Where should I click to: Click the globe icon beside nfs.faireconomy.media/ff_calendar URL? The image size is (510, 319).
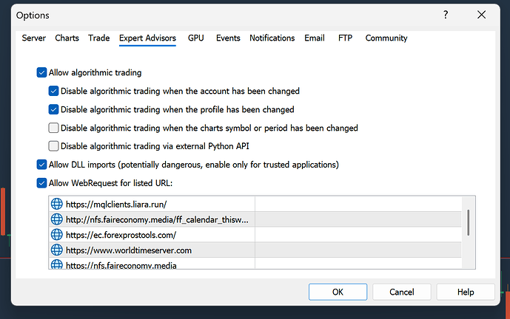click(x=56, y=219)
